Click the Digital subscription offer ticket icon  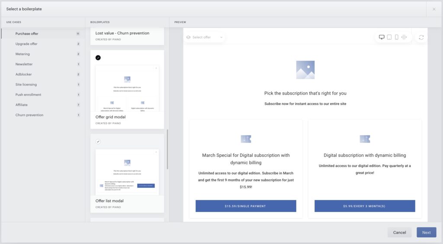click(365, 139)
